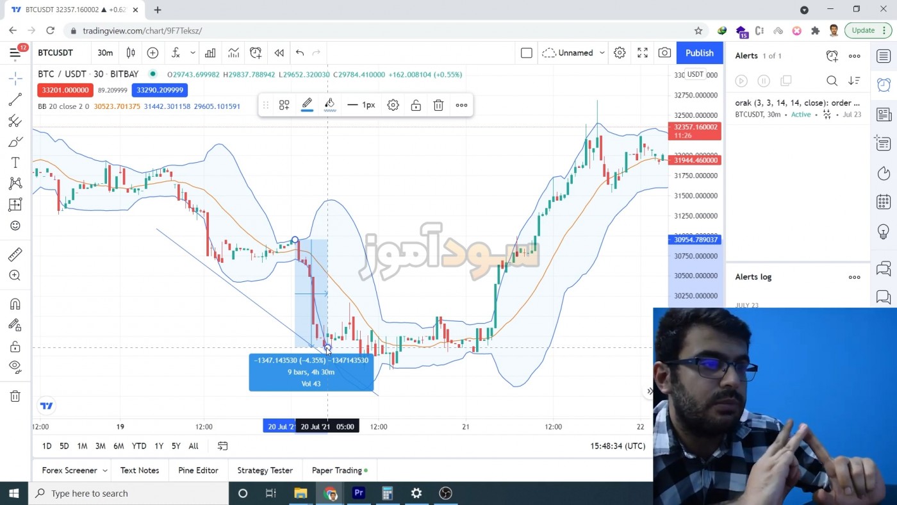Image resolution: width=897 pixels, height=505 pixels.
Task: Click the remove drawings trash icon in left toolbar
Action: point(15,396)
